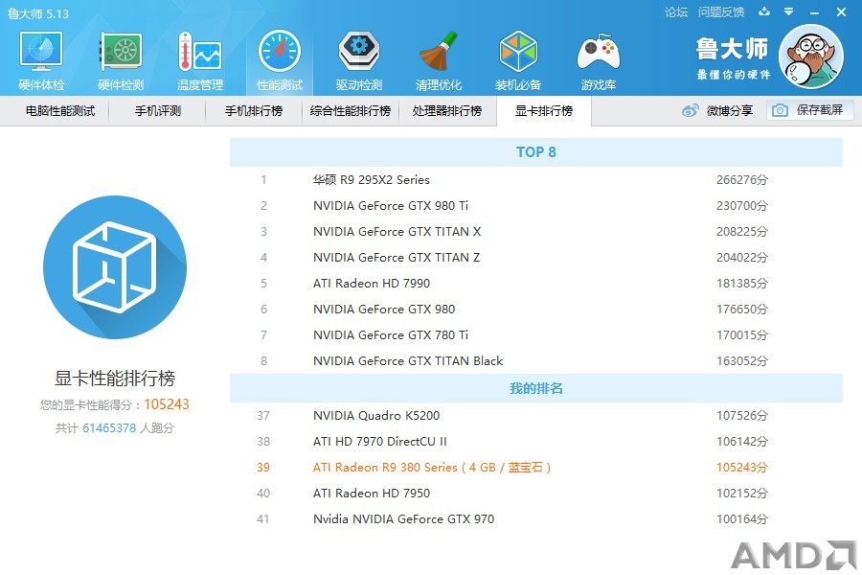The width and height of the screenshot is (862, 575).
Task: Click the 我的排名 header
Action: (536, 388)
